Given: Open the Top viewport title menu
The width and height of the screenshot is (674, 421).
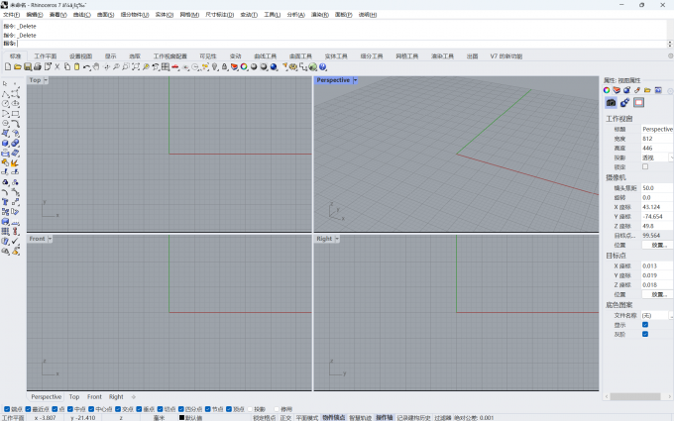Looking at the screenshot, I should pos(35,80).
